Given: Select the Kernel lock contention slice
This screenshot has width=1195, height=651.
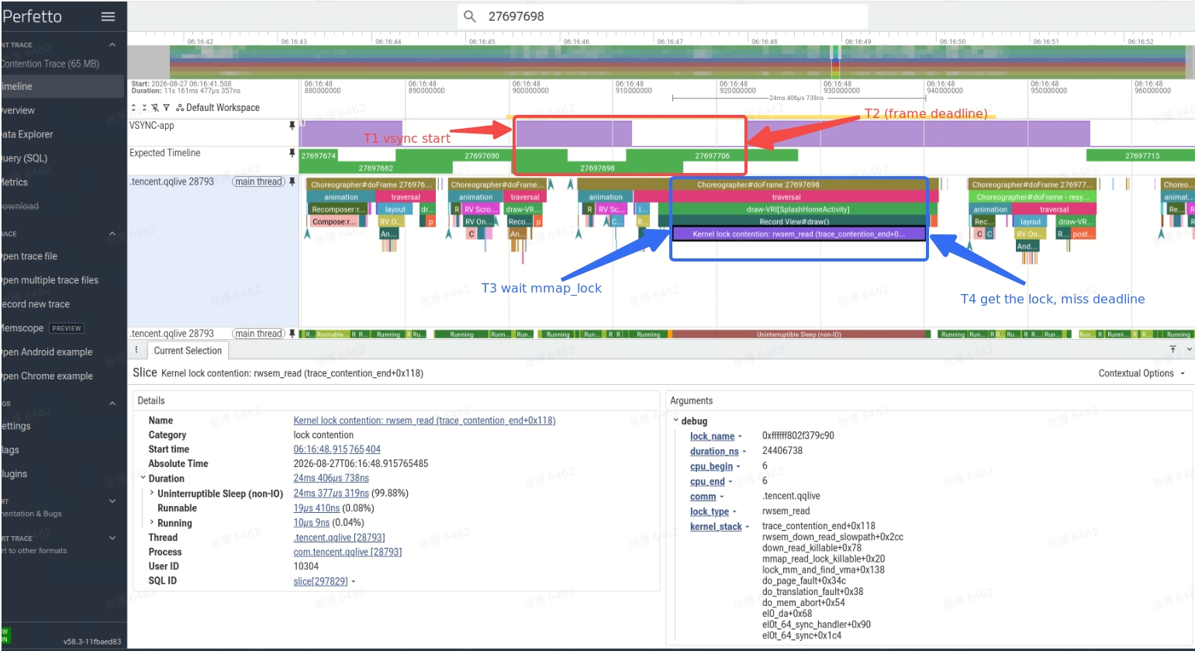Looking at the screenshot, I should (x=798, y=234).
